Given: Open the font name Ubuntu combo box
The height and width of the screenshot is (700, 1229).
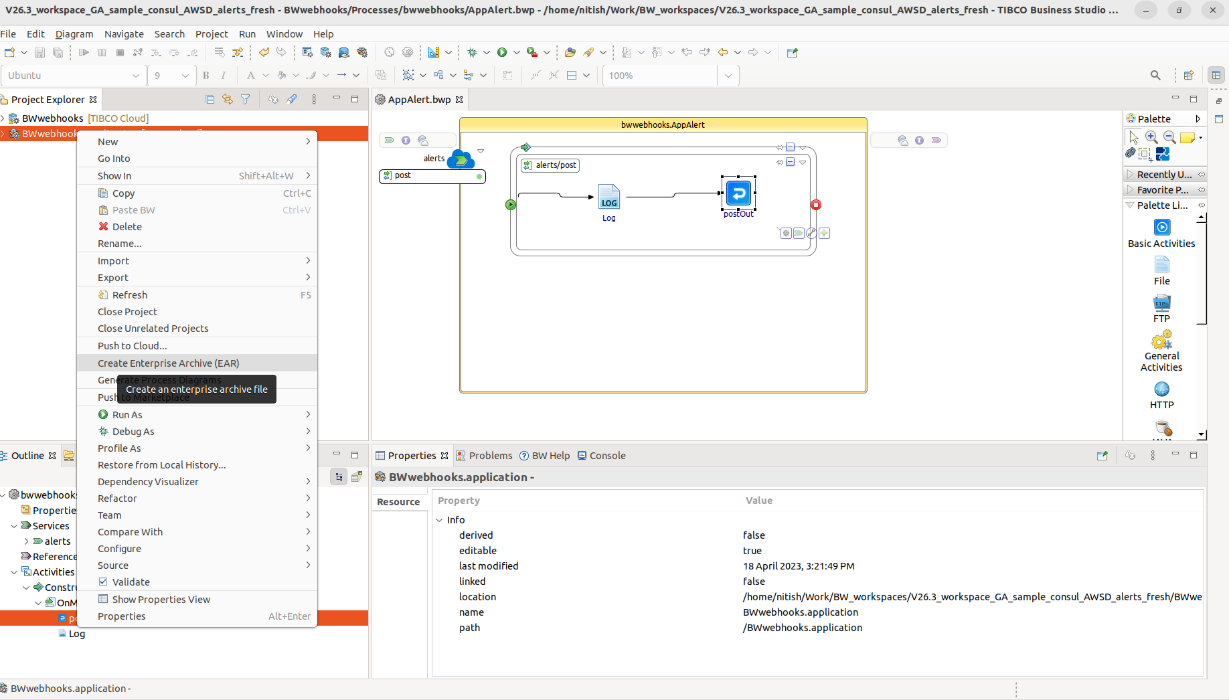Looking at the screenshot, I should pos(74,76).
